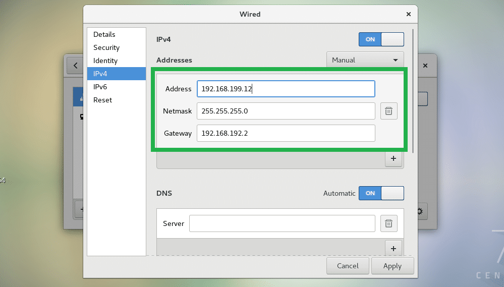Close the Wired dialog
The width and height of the screenshot is (504, 287).
click(x=408, y=14)
